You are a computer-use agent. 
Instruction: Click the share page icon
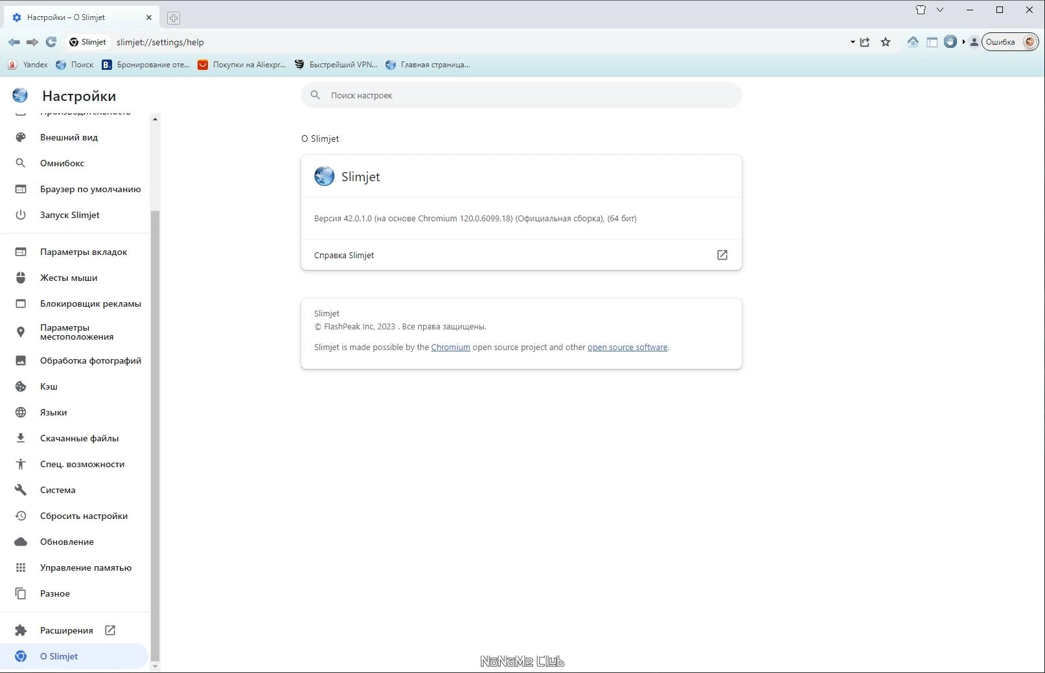(x=865, y=42)
